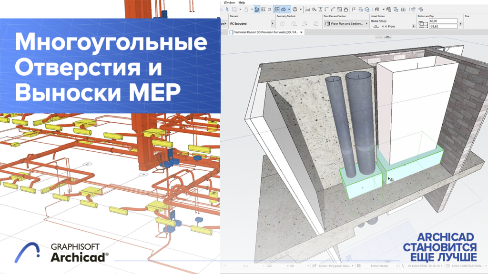Toggle the highlighted group suspend icon
488x274 pixels.
click(x=276, y=10)
